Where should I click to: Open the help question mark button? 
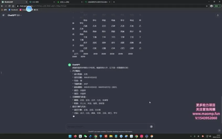click(x=219, y=130)
